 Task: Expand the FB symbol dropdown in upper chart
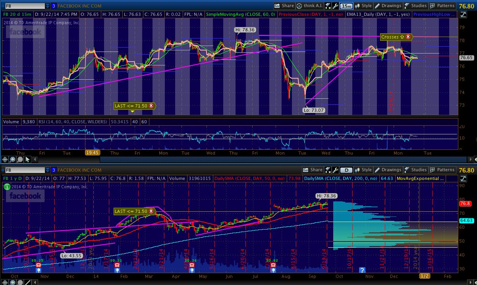coord(48,6)
